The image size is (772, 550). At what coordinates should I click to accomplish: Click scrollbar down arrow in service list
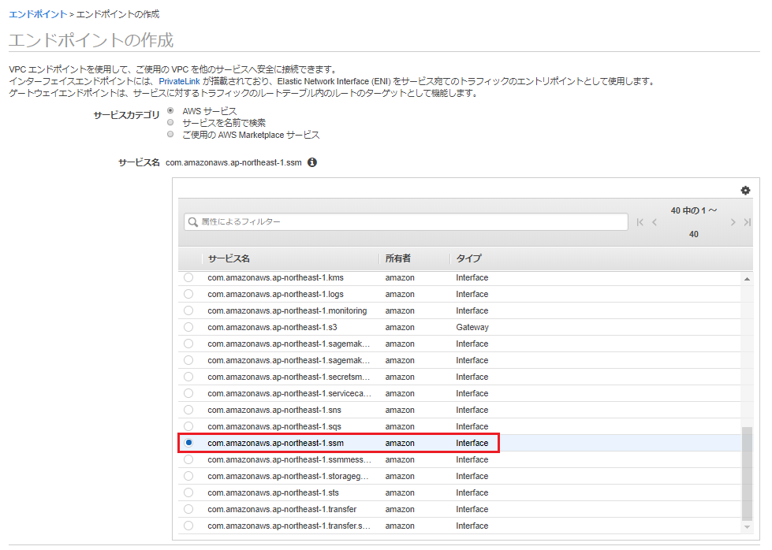pyautogui.click(x=747, y=527)
